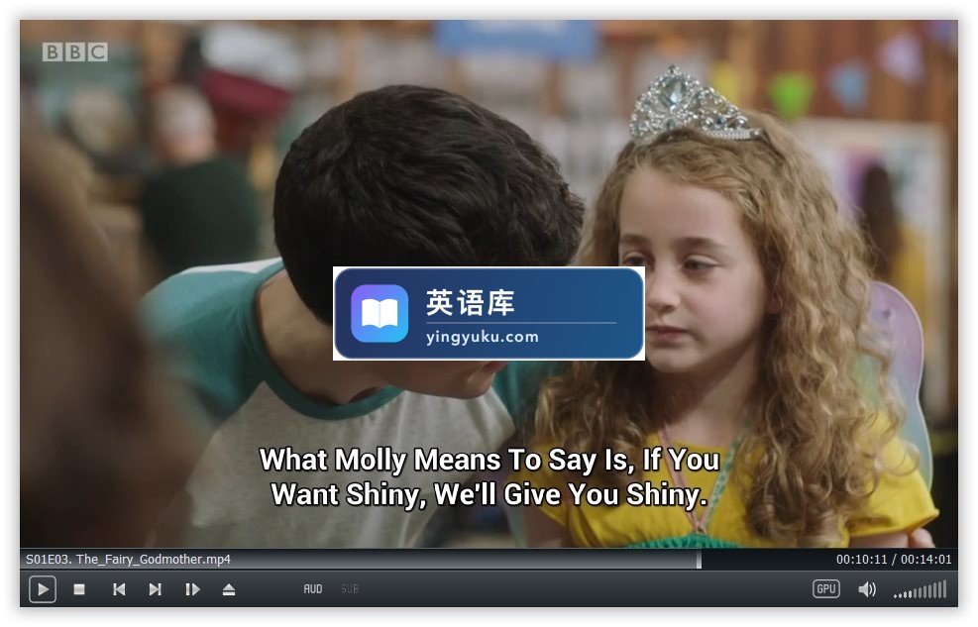Step forward one frame
This screenshot has width=978, height=627.
(193, 589)
